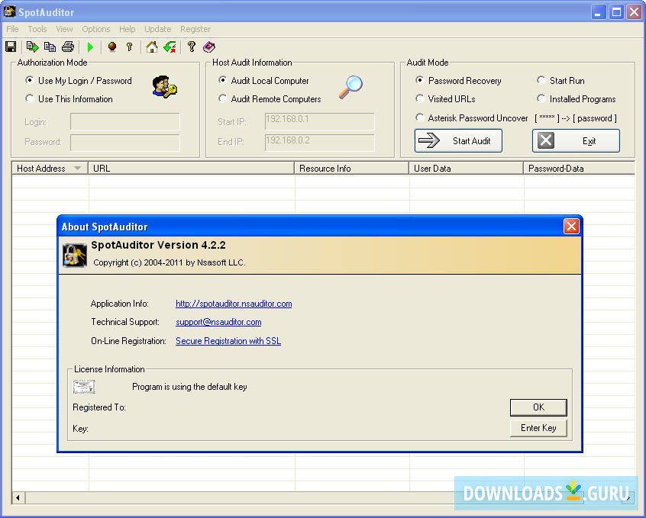Click the Save floppy disk toolbar icon

click(x=11, y=47)
